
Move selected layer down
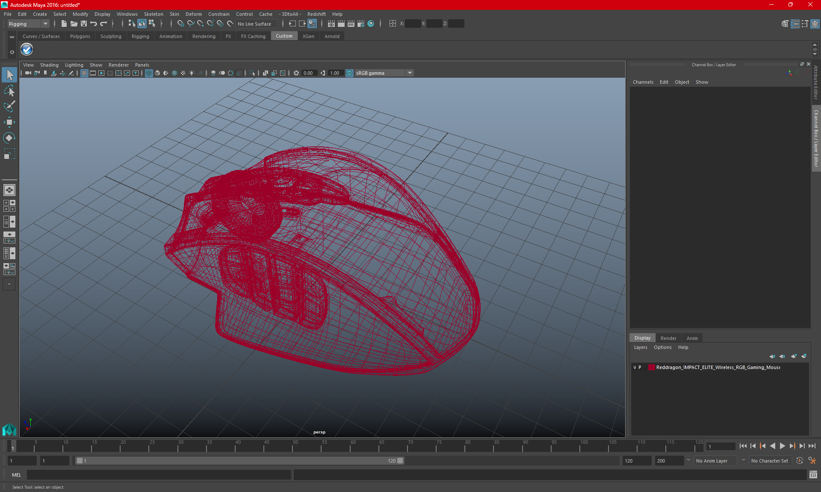[782, 356]
